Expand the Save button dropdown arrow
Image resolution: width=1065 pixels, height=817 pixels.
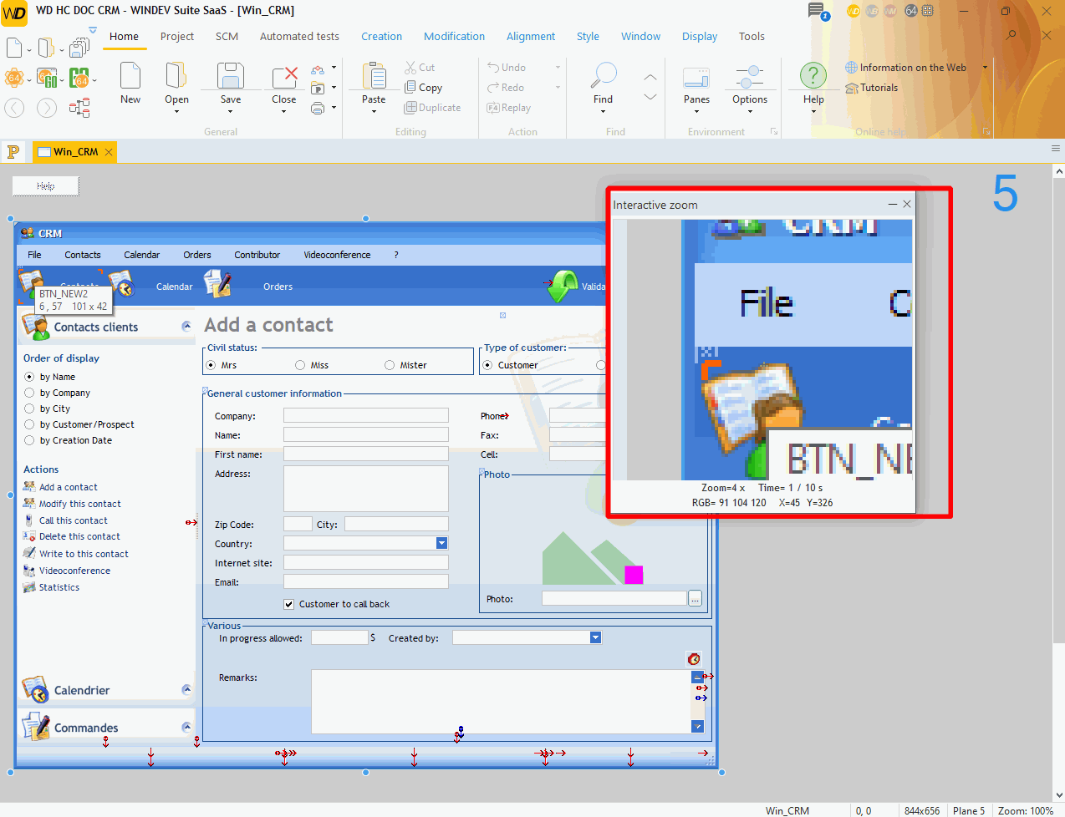[x=231, y=111]
